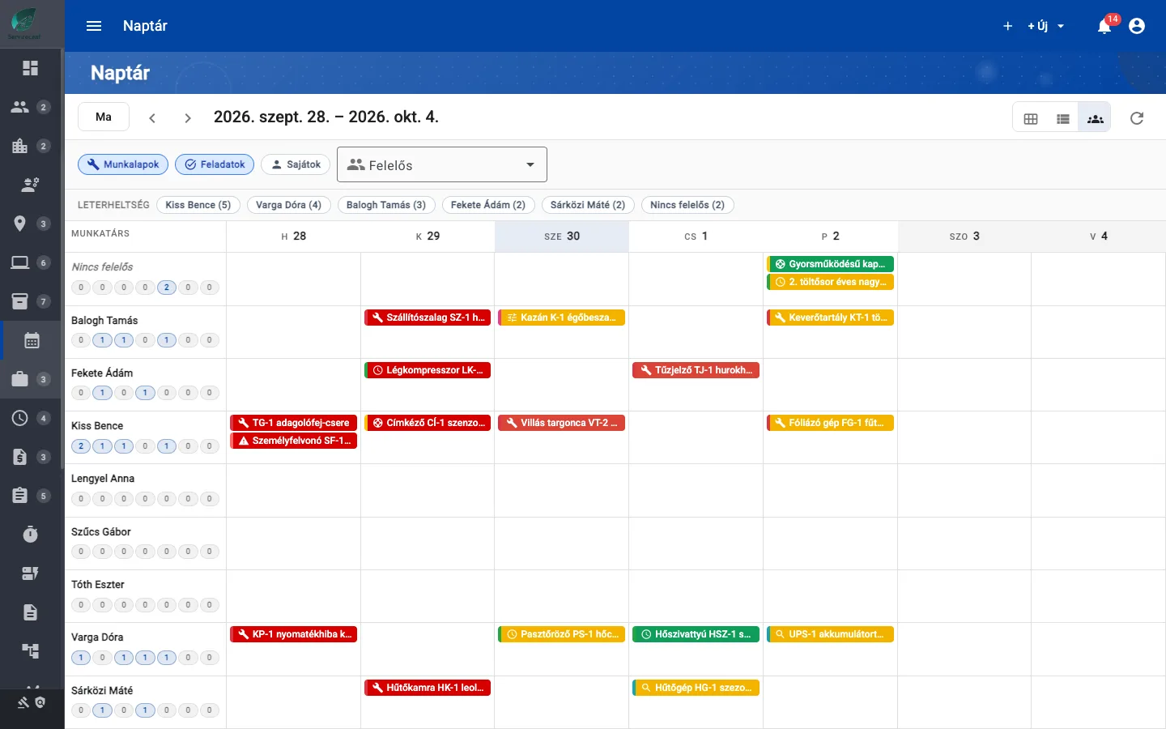Screen dimensions: 1166x729
Task: Open the user account profile icon
Action: click(1137, 26)
